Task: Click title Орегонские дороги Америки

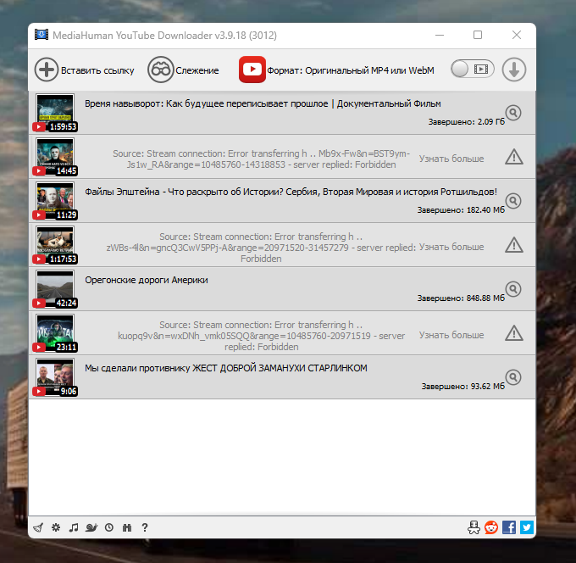Action: pyautogui.click(x=147, y=280)
